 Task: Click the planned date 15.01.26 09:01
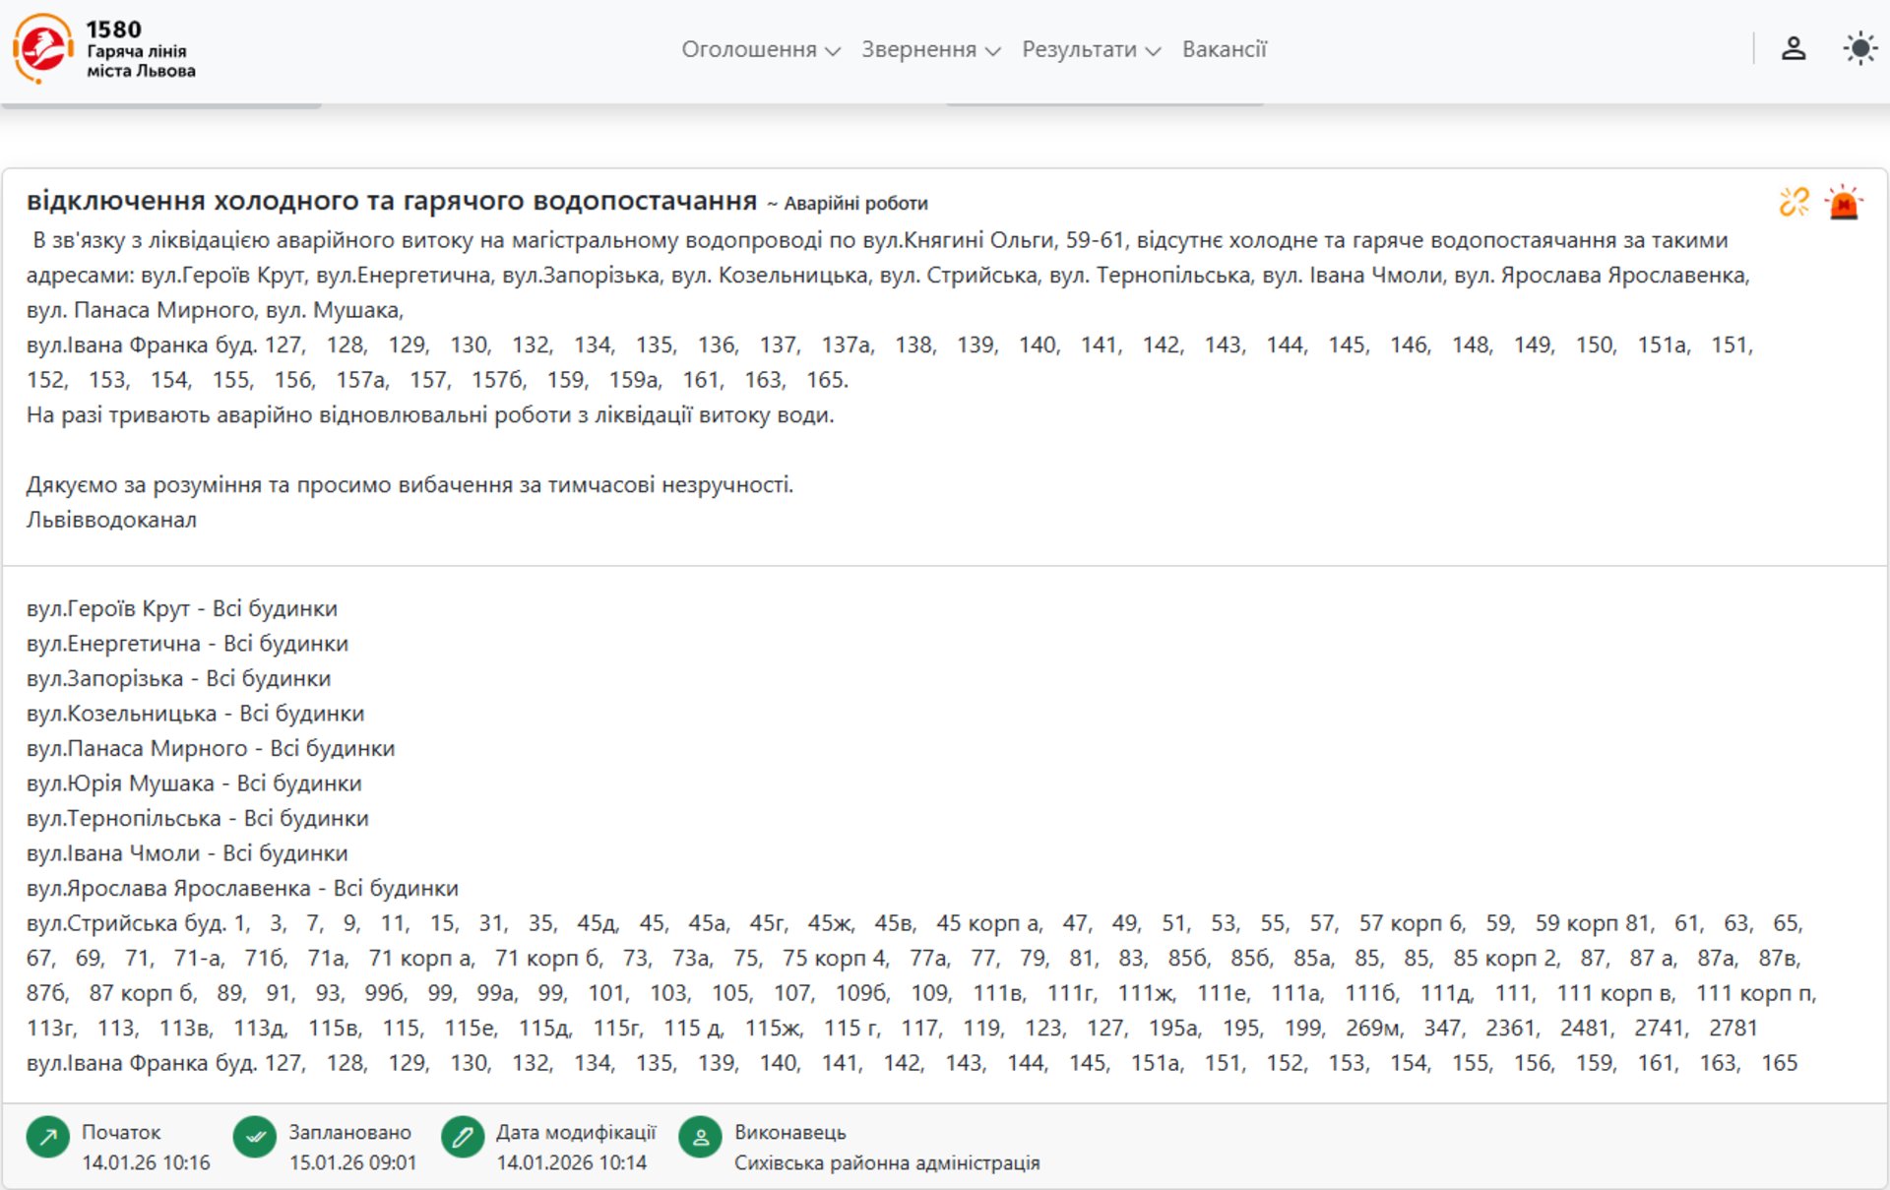click(x=352, y=1162)
